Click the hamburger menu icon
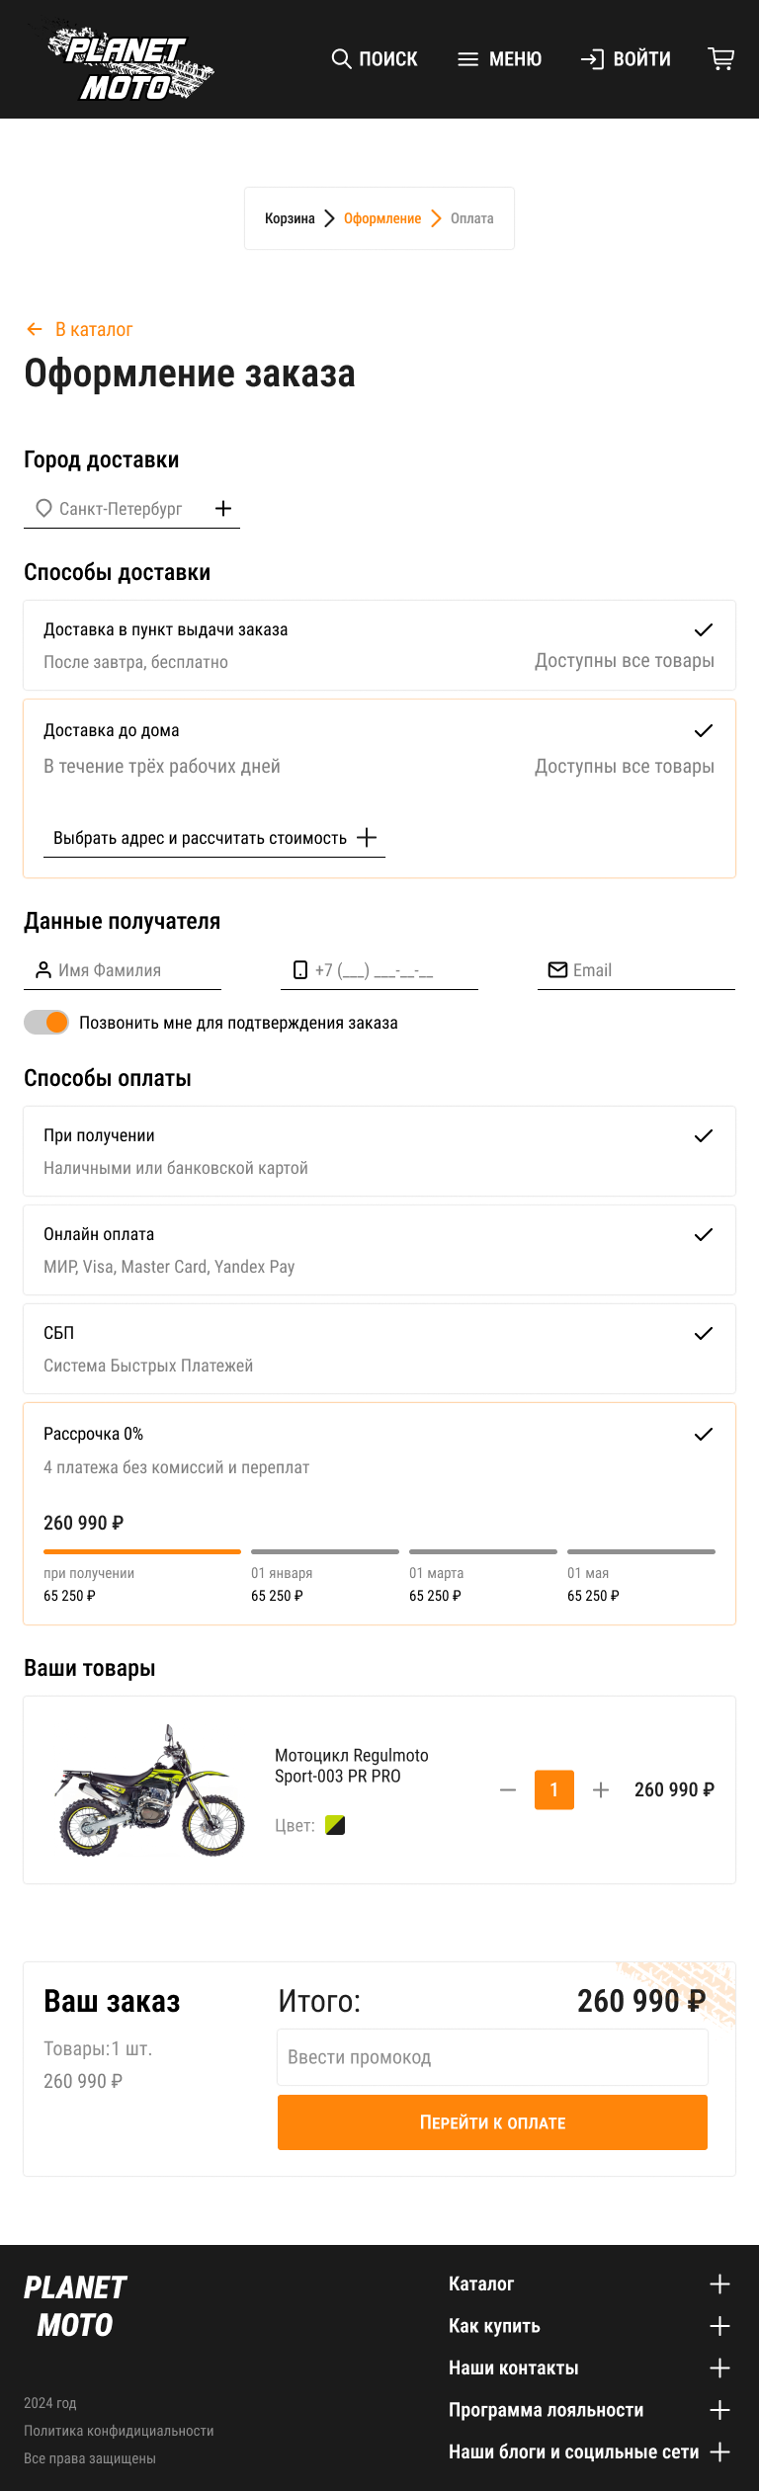The image size is (759, 2491). 466,58
